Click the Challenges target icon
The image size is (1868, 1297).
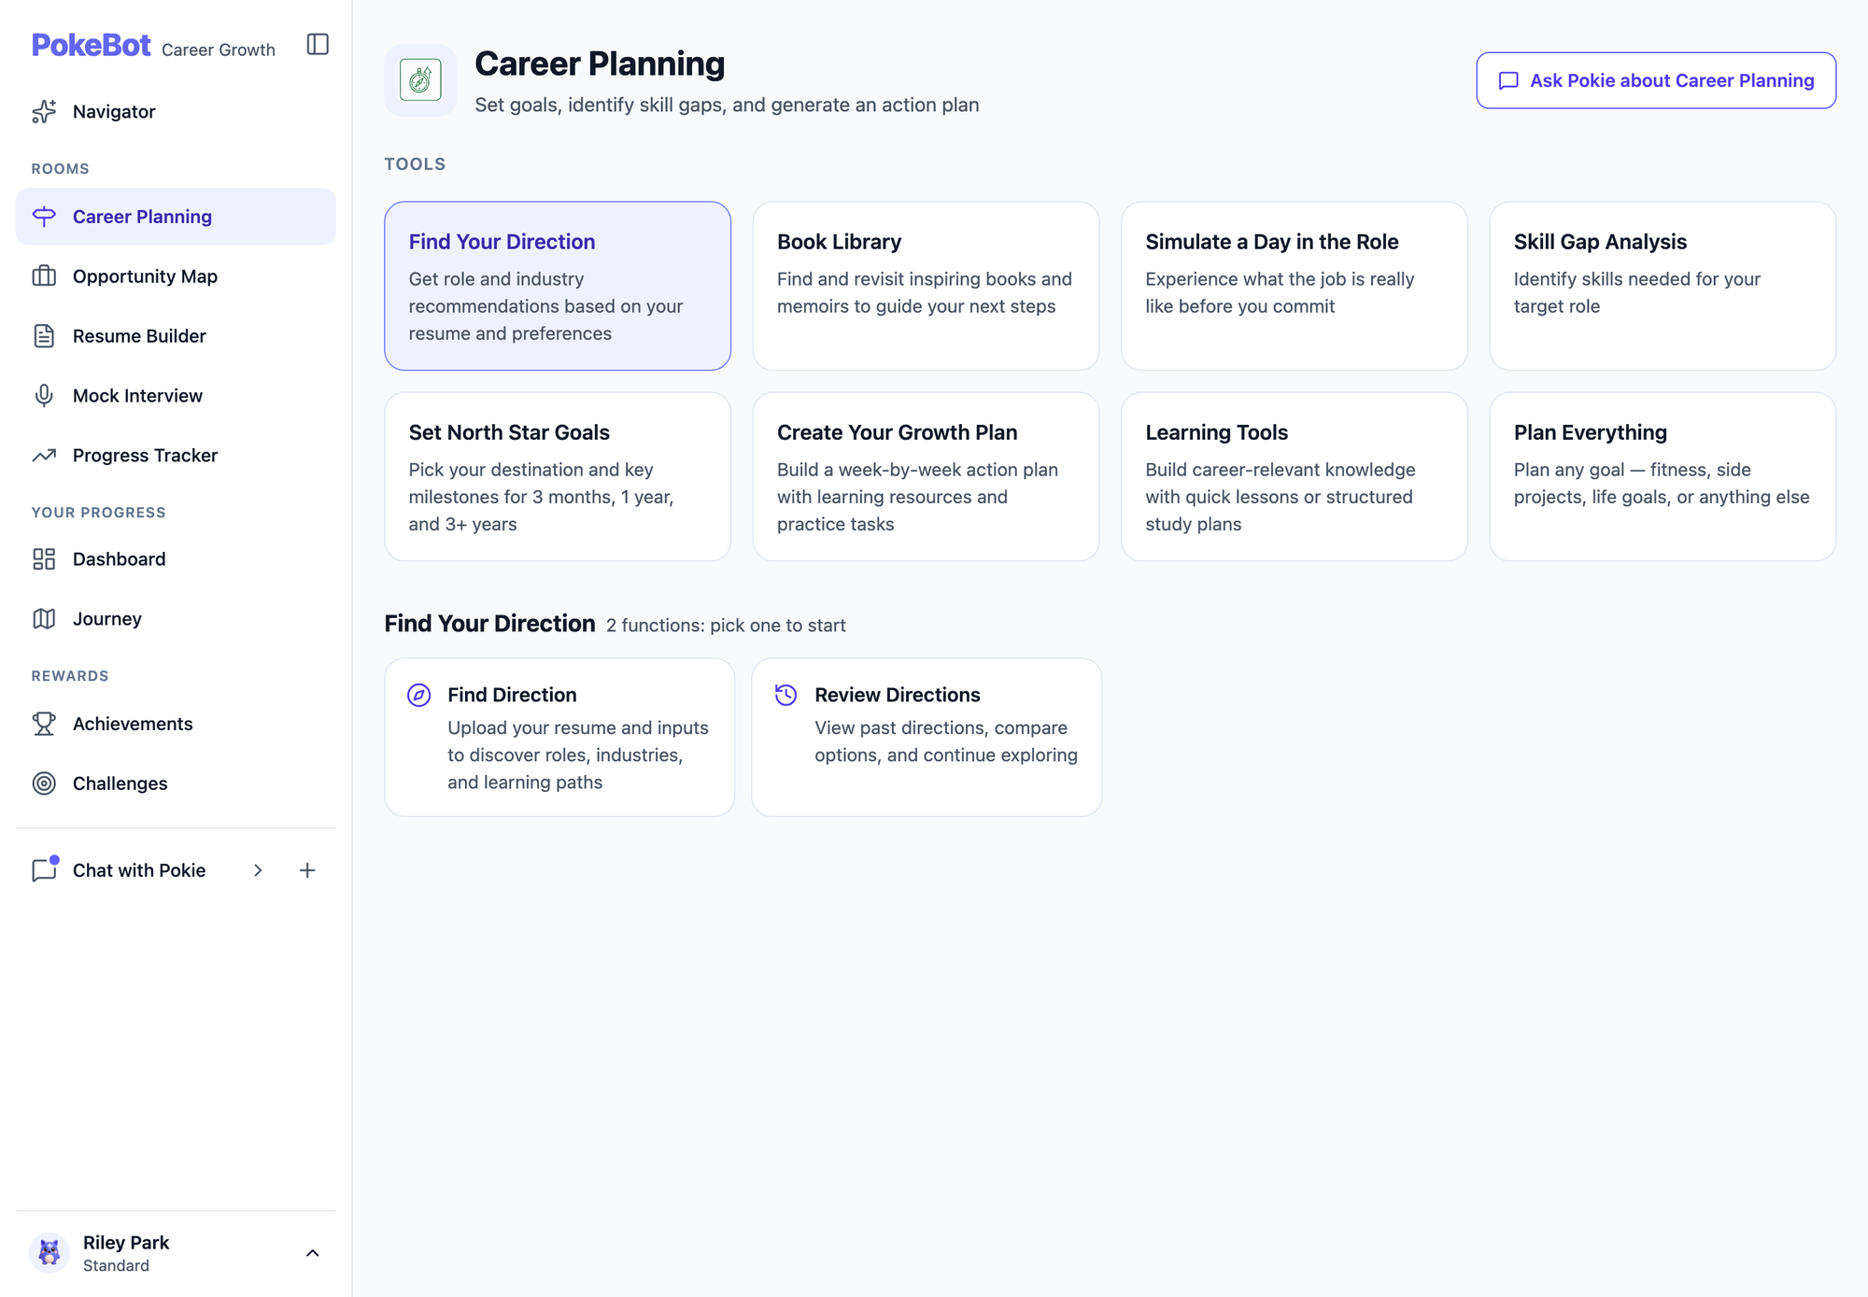44,783
